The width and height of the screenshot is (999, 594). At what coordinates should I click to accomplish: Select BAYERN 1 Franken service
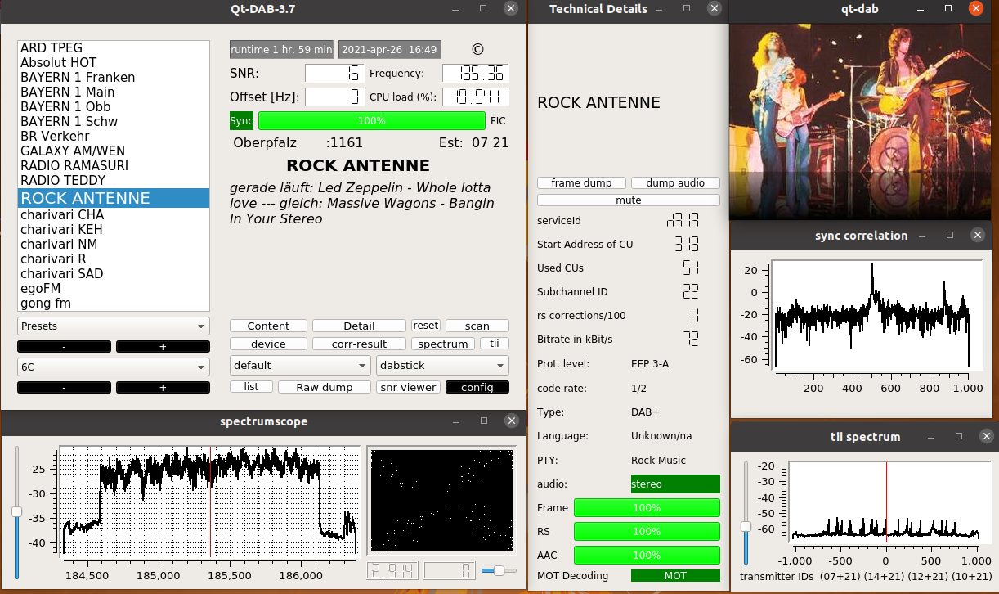(x=114, y=78)
